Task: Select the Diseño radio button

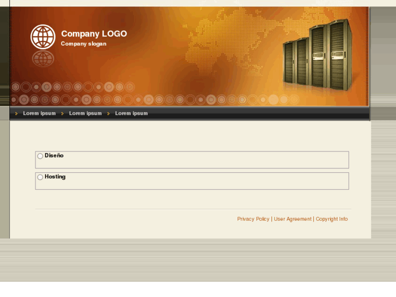Action: [40, 156]
